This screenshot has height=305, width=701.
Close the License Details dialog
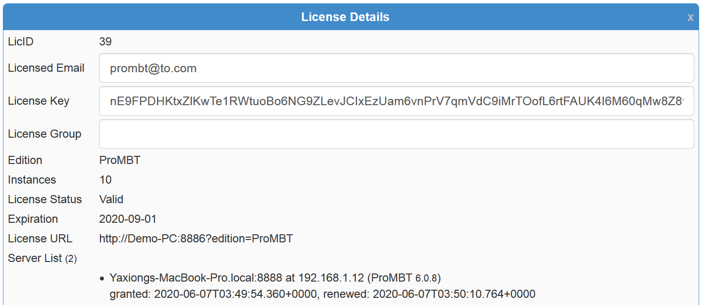tap(690, 18)
